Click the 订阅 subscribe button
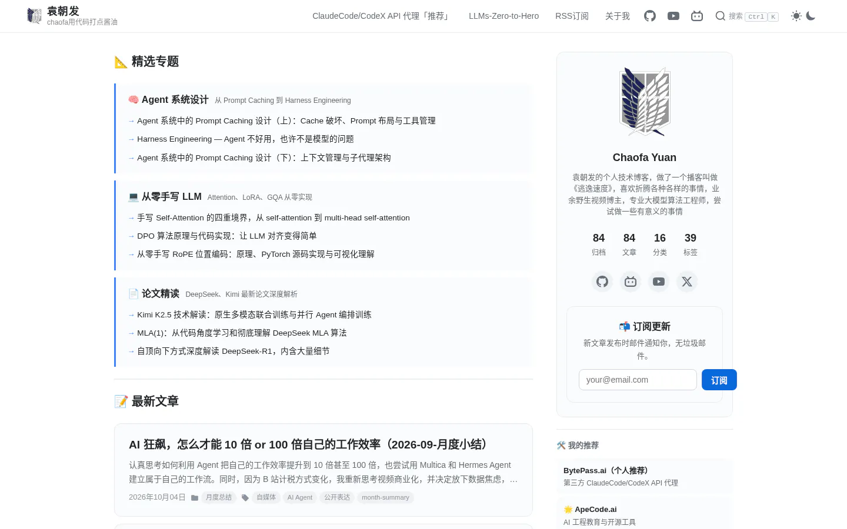Image resolution: width=847 pixels, height=529 pixels. (719, 380)
